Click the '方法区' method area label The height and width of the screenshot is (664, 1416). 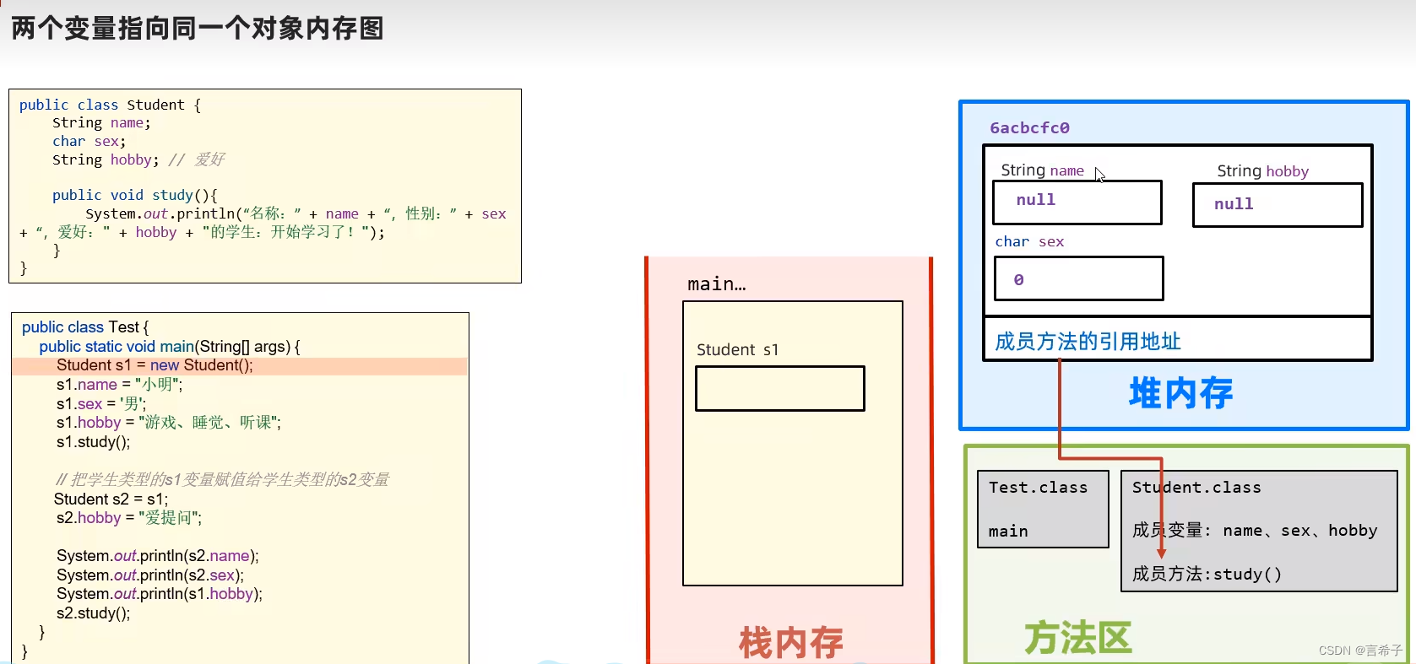click(x=1078, y=638)
